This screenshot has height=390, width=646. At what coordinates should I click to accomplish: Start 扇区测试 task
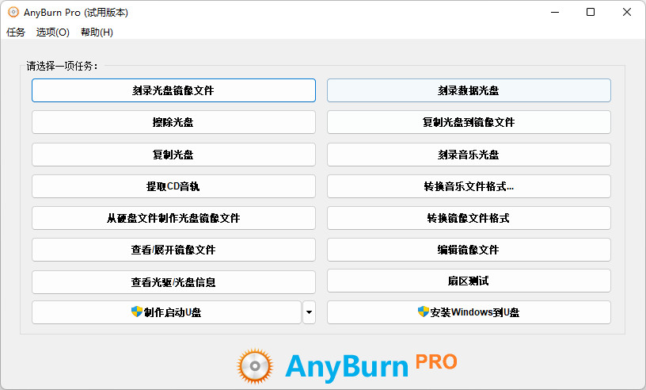point(469,281)
